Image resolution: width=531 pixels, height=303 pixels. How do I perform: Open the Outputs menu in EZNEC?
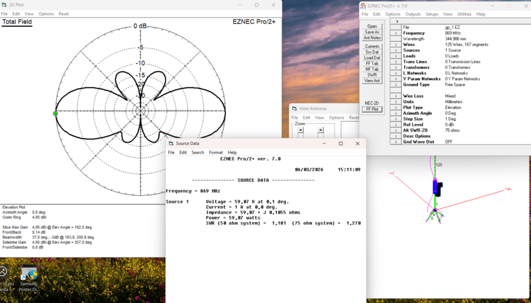coord(413,14)
